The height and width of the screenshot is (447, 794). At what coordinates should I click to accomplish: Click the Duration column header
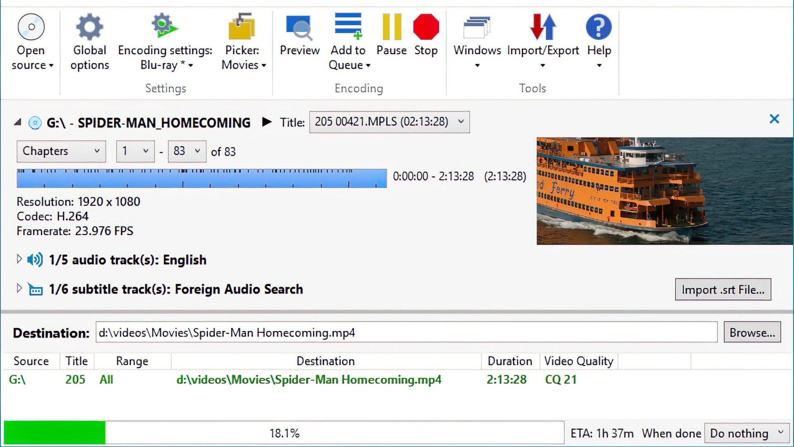pyautogui.click(x=510, y=361)
